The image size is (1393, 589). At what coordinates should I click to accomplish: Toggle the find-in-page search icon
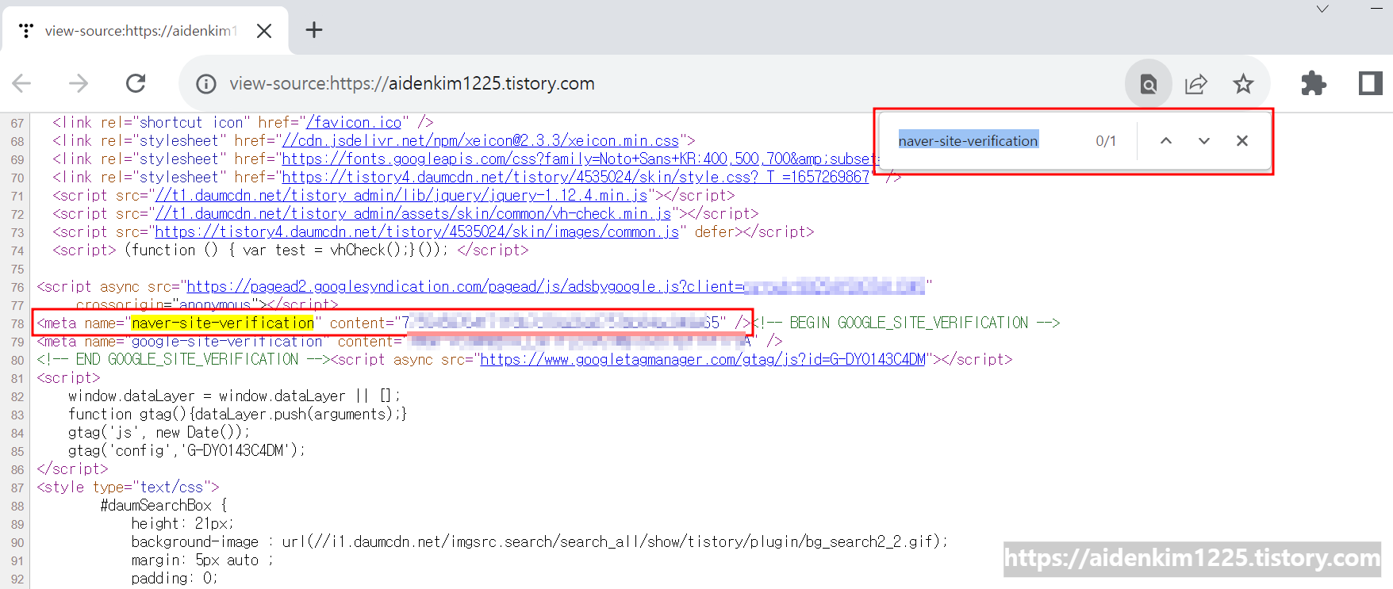click(x=1149, y=84)
